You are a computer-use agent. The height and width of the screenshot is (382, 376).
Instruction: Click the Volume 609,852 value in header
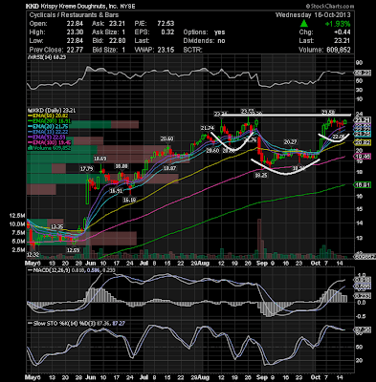[x=338, y=50]
